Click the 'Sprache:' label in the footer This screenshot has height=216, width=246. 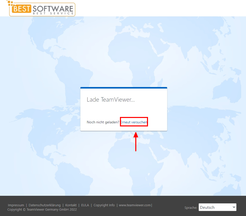point(191,208)
